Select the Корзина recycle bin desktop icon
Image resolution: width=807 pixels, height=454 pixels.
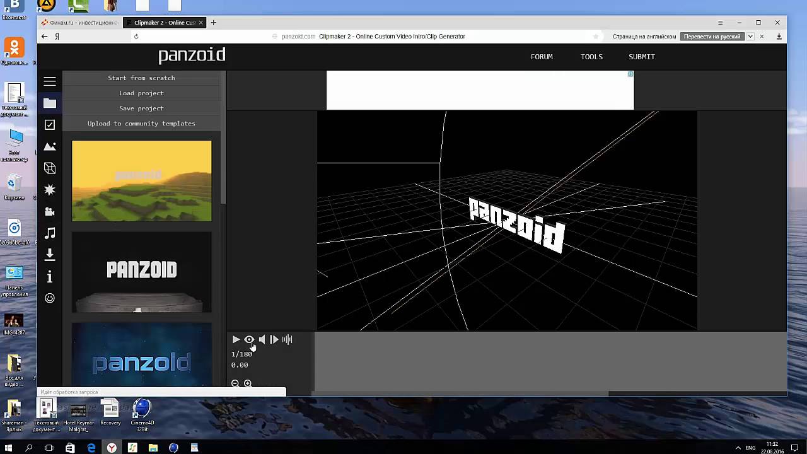(x=14, y=188)
